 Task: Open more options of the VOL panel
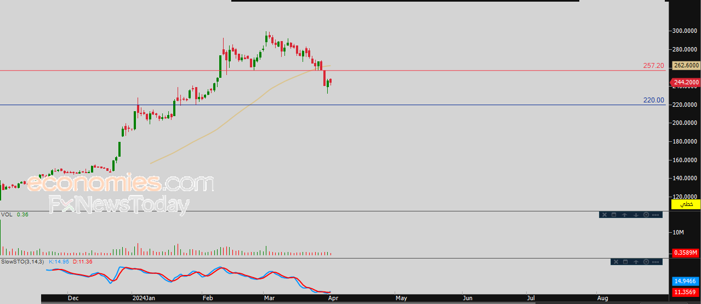tap(656, 215)
